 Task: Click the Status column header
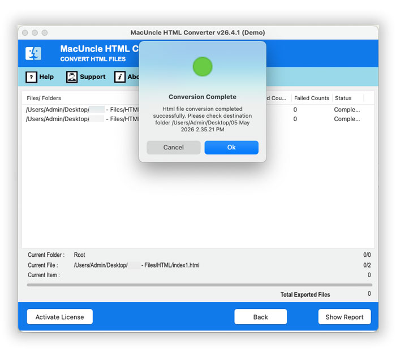(x=343, y=98)
